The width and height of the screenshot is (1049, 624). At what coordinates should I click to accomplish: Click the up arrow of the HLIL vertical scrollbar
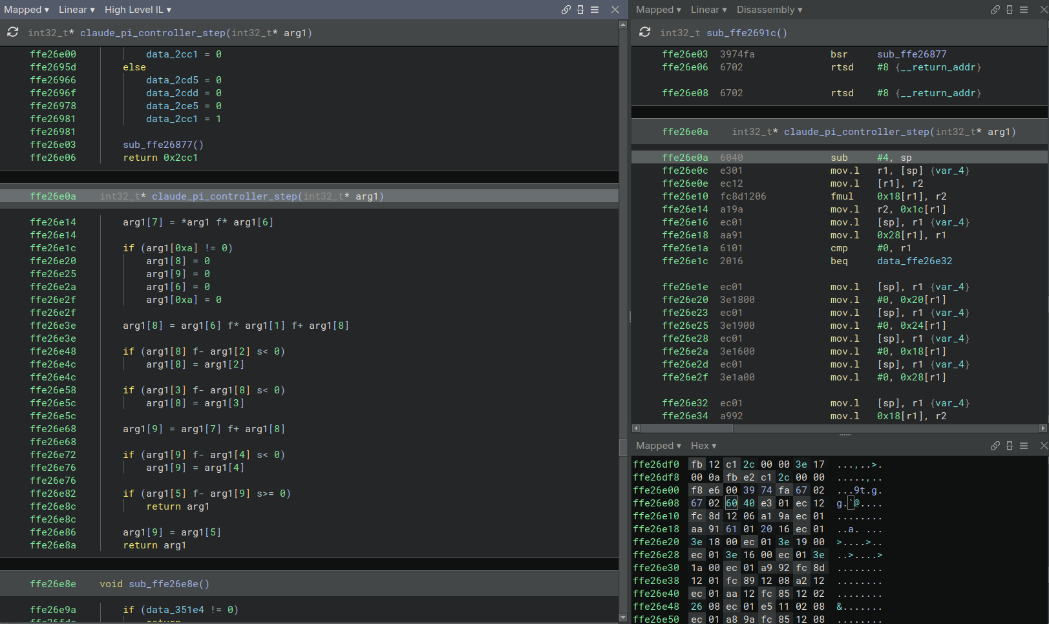pos(623,25)
